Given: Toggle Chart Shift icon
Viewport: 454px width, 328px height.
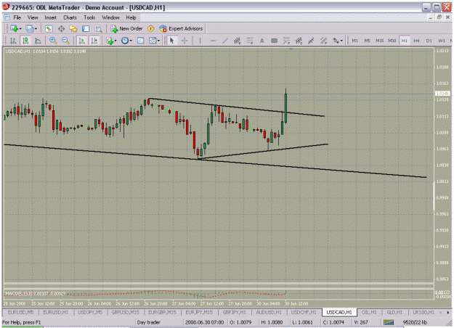Looking at the screenshot, I should click(x=94, y=41).
